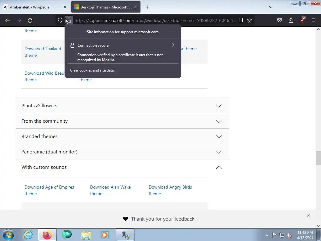Show connection details via chevron arrow

pyautogui.click(x=173, y=45)
